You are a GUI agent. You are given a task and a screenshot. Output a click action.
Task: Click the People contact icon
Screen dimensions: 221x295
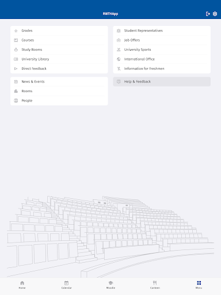16,100
